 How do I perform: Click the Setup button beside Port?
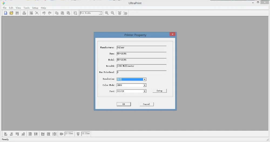[160, 91]
